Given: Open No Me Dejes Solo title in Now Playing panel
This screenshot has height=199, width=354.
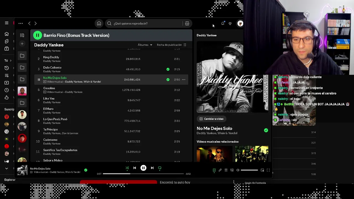Looking at the screenshot, I should [x=214, y=129].
